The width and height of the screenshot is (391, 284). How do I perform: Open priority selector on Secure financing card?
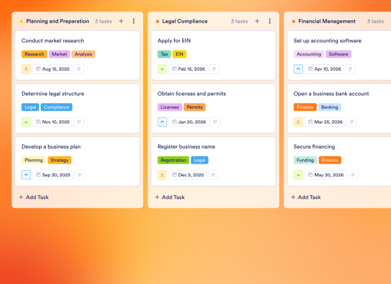pos(299,174)
